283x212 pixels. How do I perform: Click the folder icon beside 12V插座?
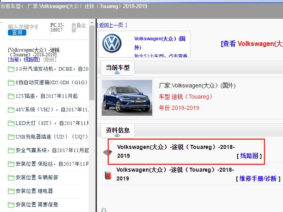[x=11, y=96]
